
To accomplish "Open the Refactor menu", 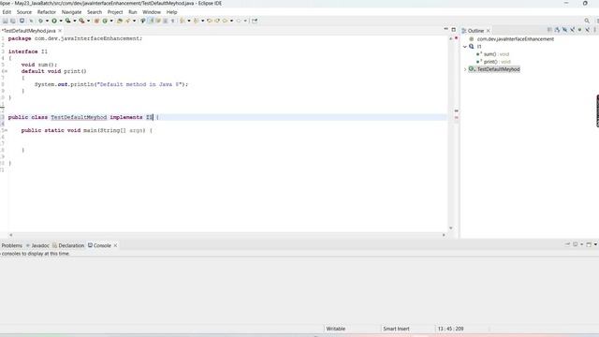I will click(46, 12).
